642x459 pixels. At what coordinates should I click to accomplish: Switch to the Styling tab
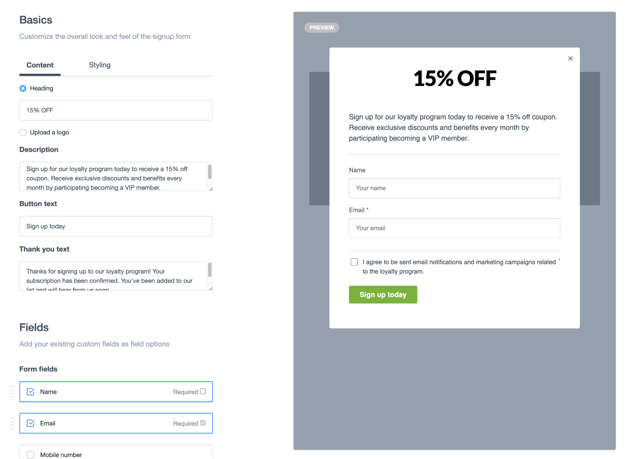coord(100,65)
